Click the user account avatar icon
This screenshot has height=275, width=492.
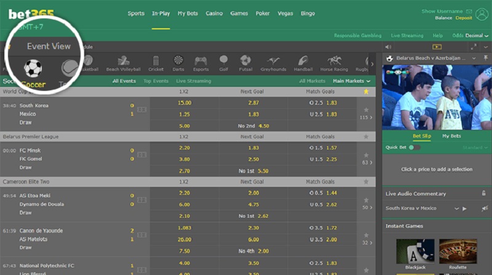point(482,14)
